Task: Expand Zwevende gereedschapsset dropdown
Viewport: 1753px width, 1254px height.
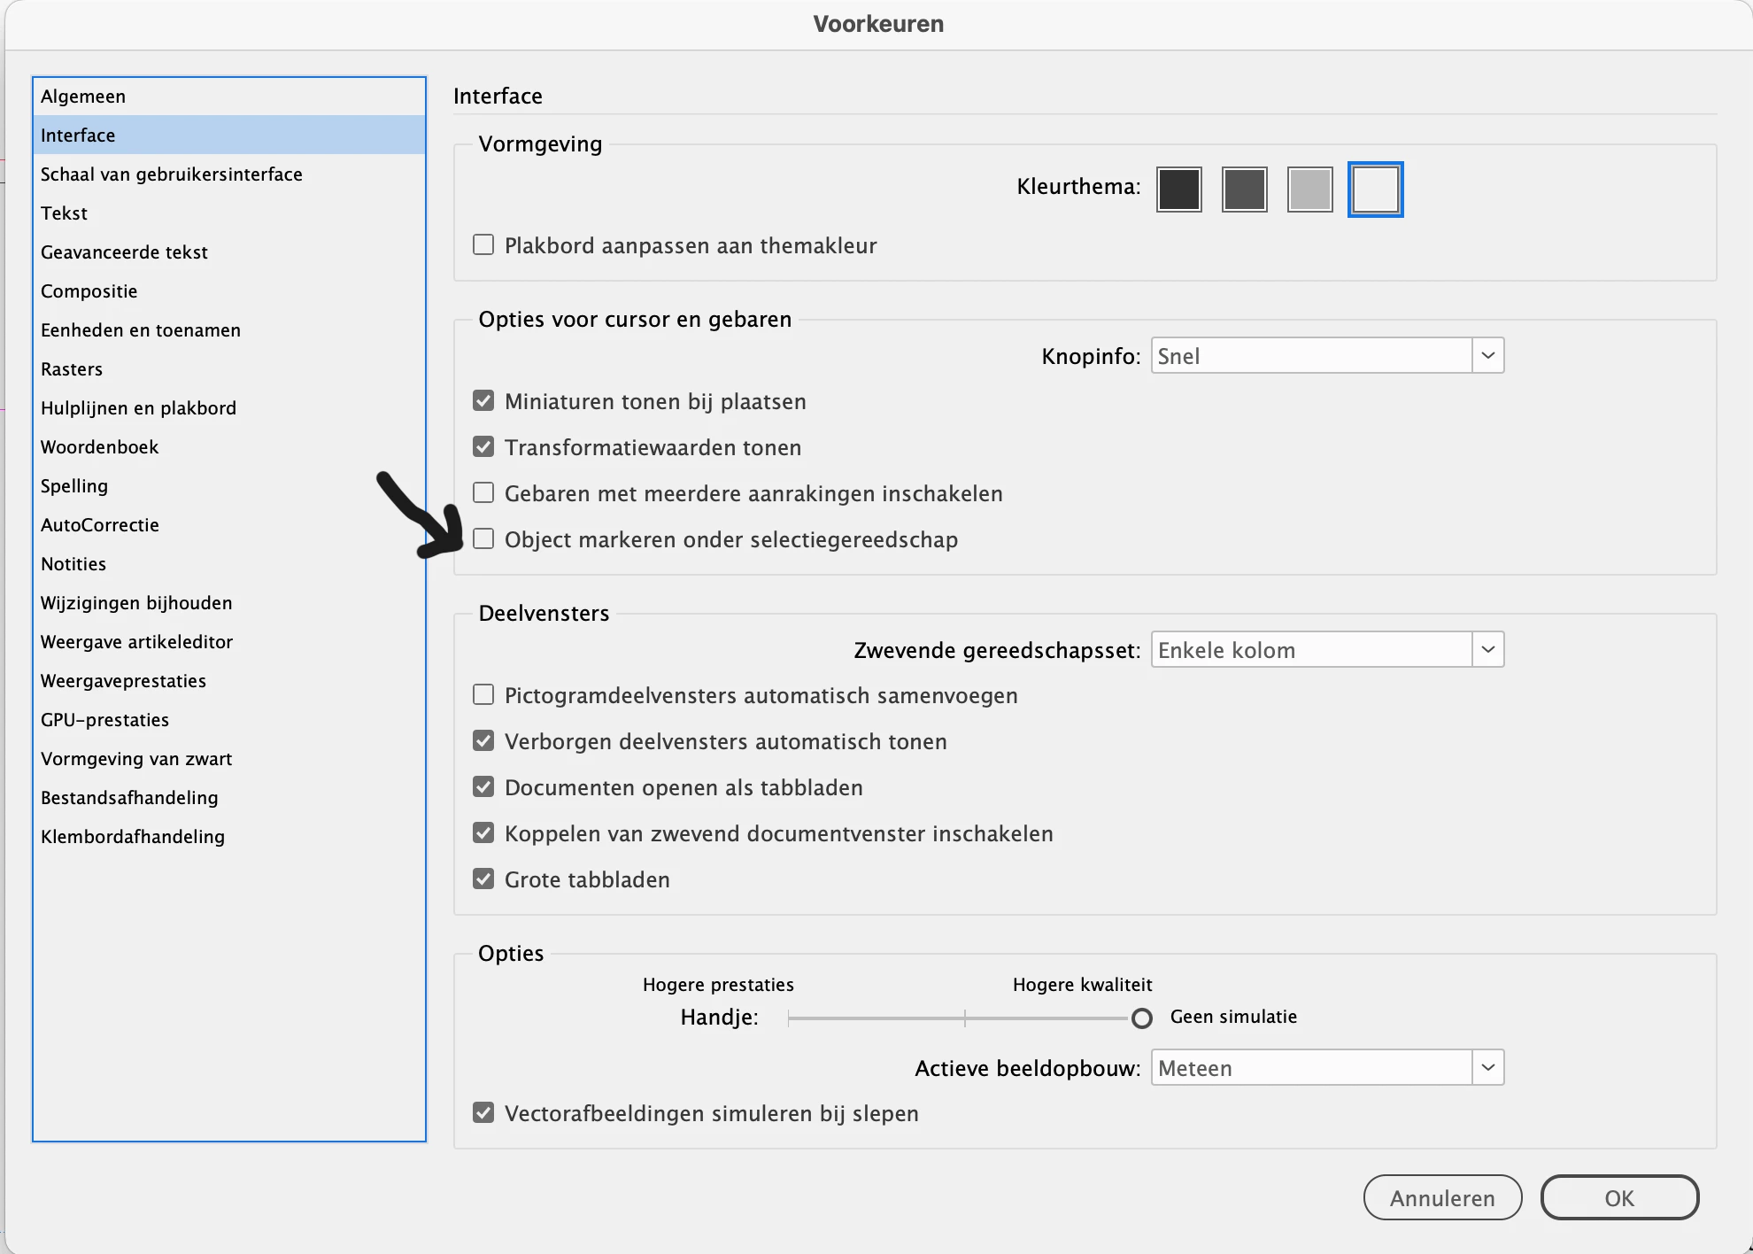Action: (x=1326, y=650)
